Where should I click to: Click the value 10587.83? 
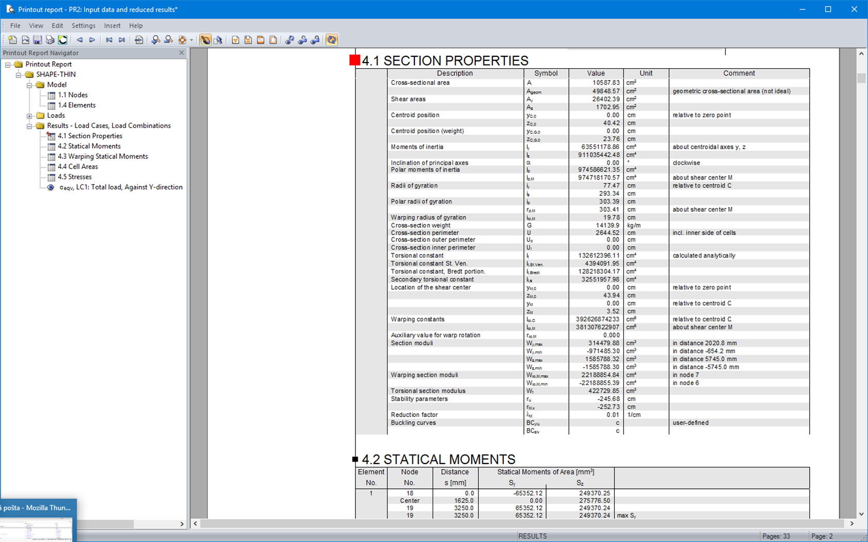pyautogui.click(x=606, y=83)
